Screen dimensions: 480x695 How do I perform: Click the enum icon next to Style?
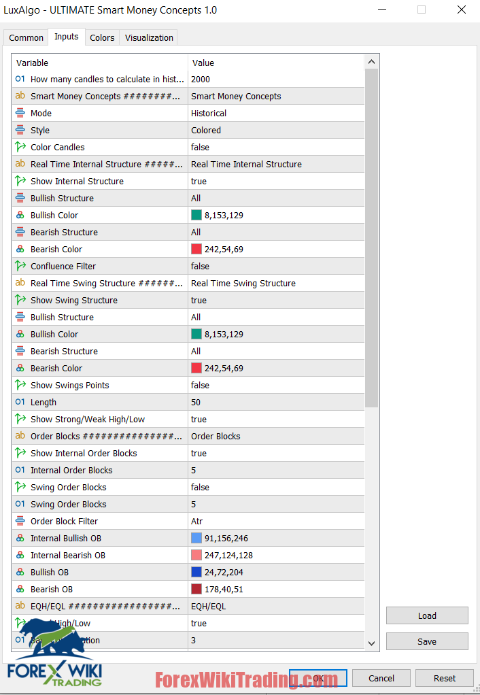pos(20,130)
